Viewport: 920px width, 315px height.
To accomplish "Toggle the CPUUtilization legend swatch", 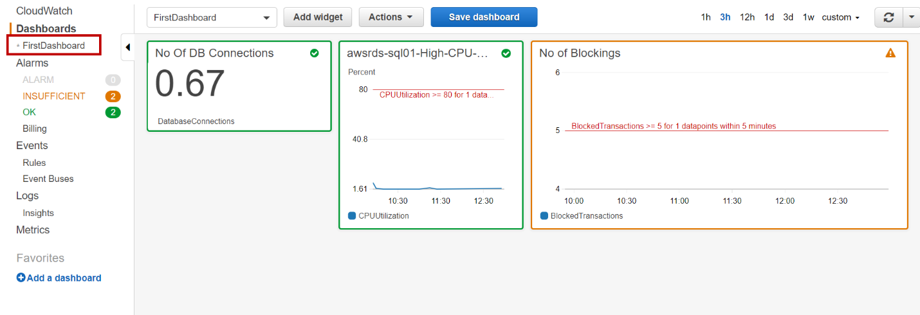I will tap(352, 216).
